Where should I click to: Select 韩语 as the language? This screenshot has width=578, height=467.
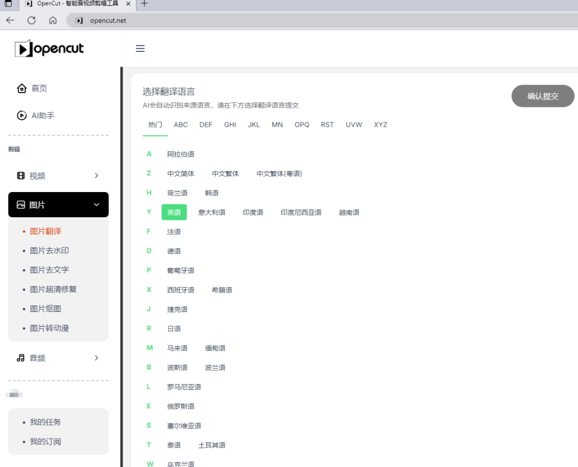(x=211, y=193)
